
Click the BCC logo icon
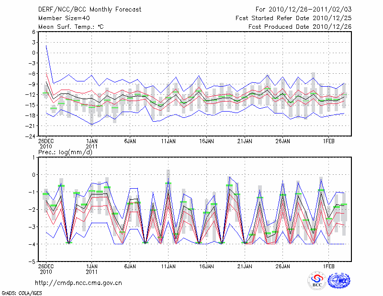[x=317, y=280]
